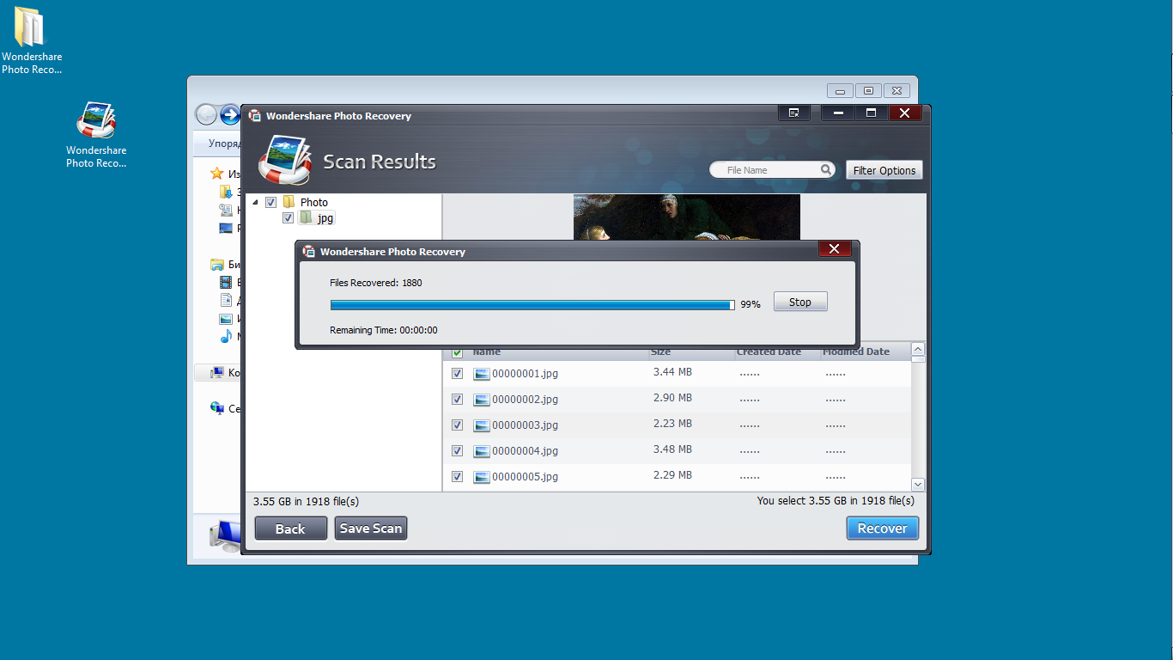This screenshot has width=1173, height=660.
Task: Toggle the select-all checkbox in the Name header
Action: pyautogui.click(x=457, y=352)
